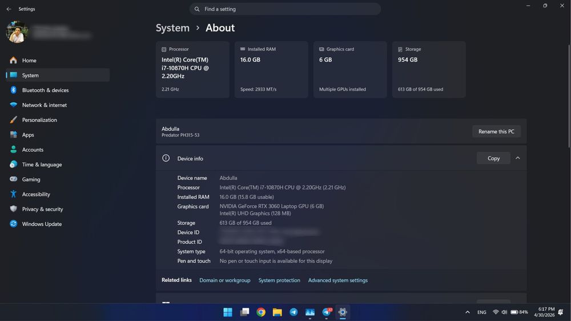Click the Graphics card spec card
Image resolution: width=571 pixels, height=321 pixels.
pyautogui.click(x=350, y=70)
